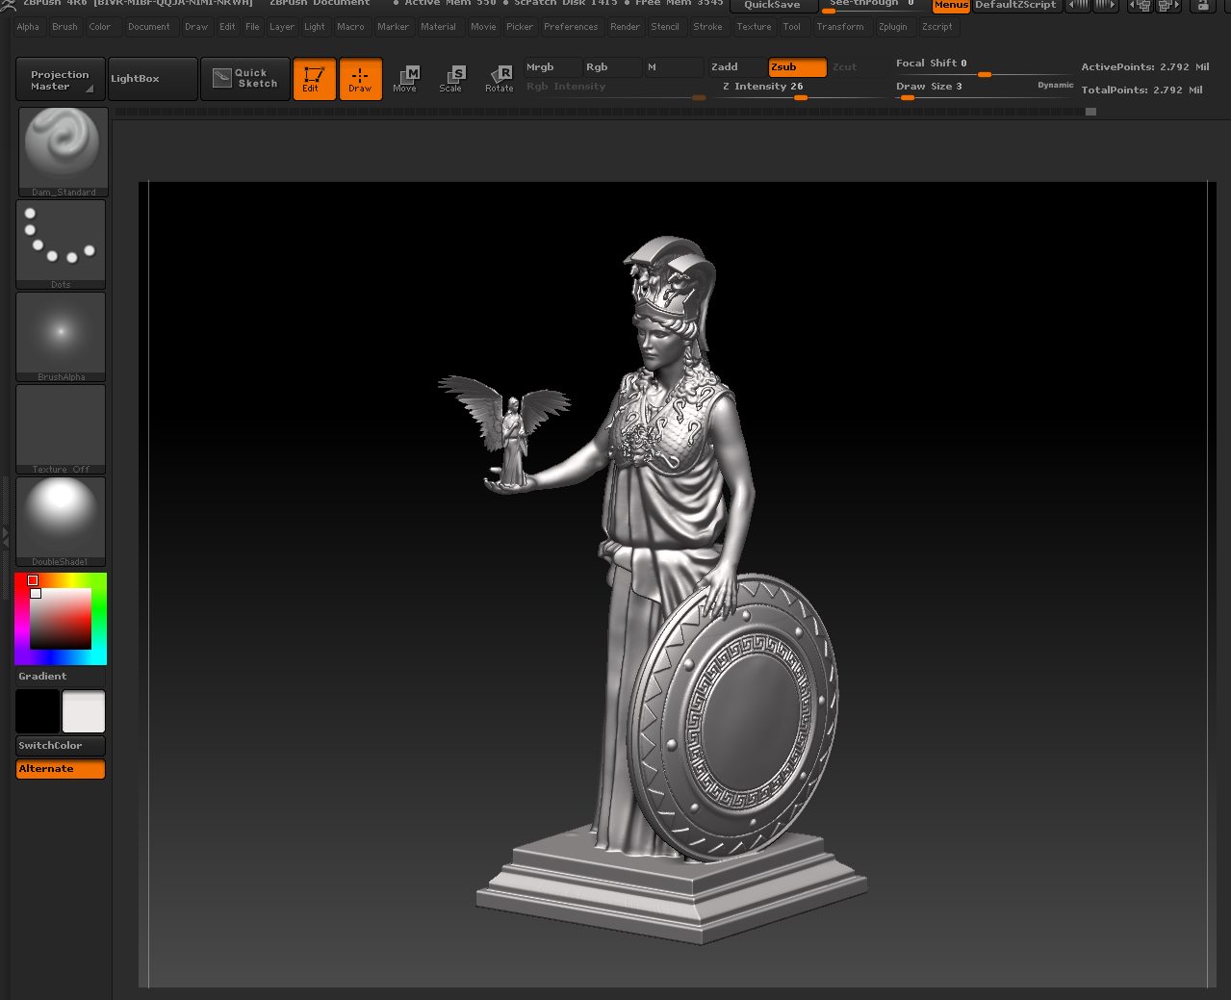This screenshot has height=1000, width=1231.
Task: Disable the active Zsub mode
Action: [795, 67]
